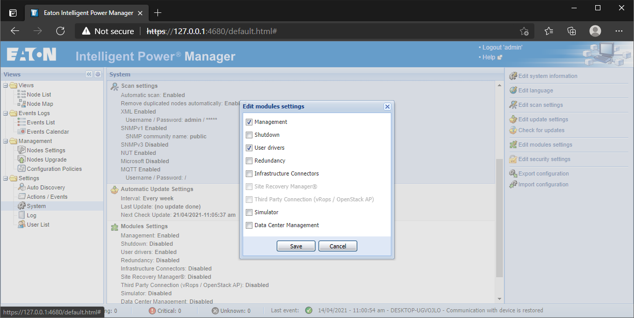This screenshot has height=318, width=634.
Task: Click the Not secure warning indicator
Action: [x=107, y=31]
